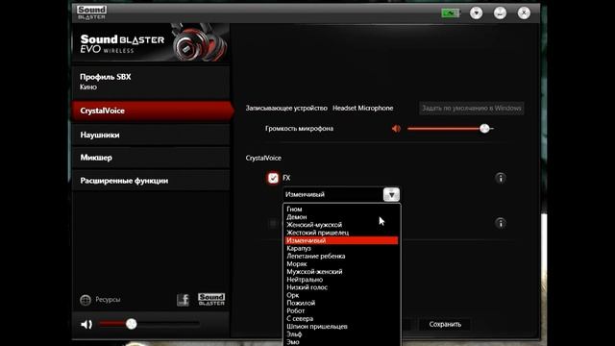615x346 pixels.
Task: Select Карапуз voice effect
Action: [341, 248]
